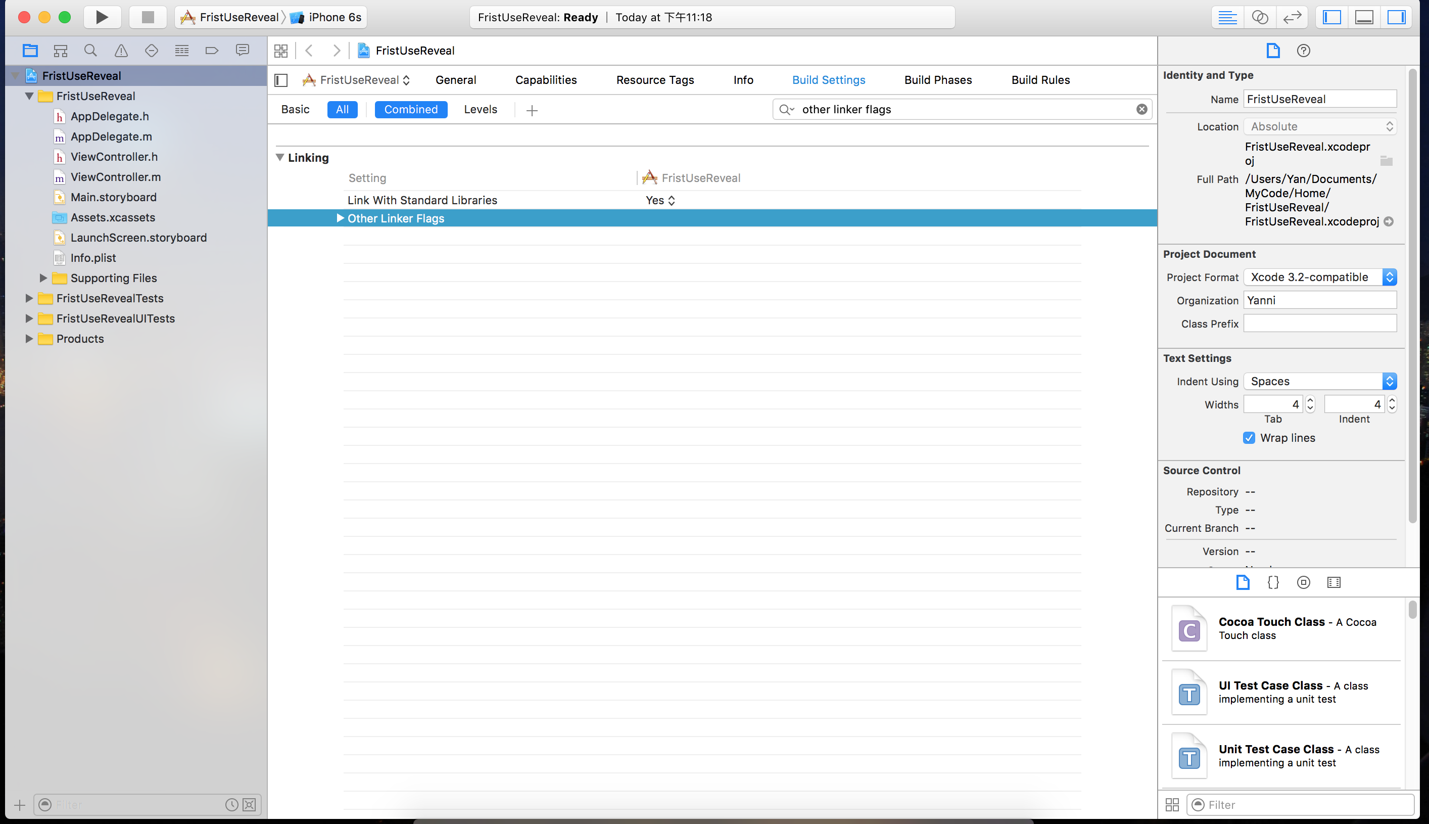Open the Debug navigator

click(181, 51)
